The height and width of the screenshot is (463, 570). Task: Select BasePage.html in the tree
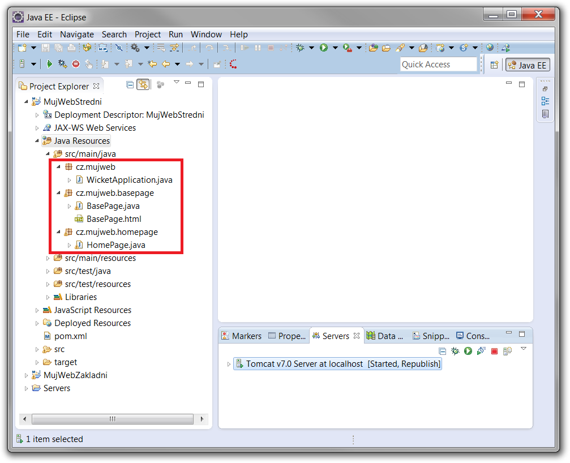113,219
